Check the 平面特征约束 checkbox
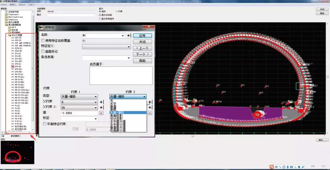Image resolution: width=330 pixels, height=170 pixels. (44, 124)
